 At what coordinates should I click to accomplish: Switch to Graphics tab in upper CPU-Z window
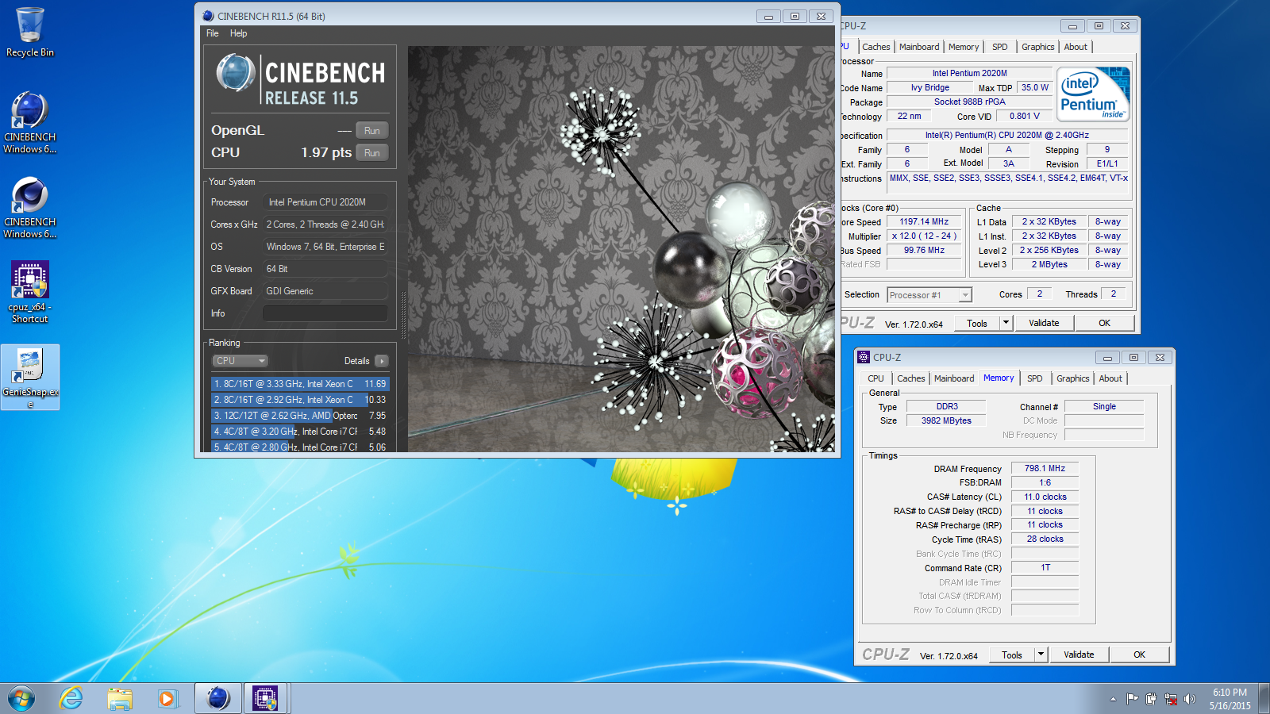(1038, 47)
